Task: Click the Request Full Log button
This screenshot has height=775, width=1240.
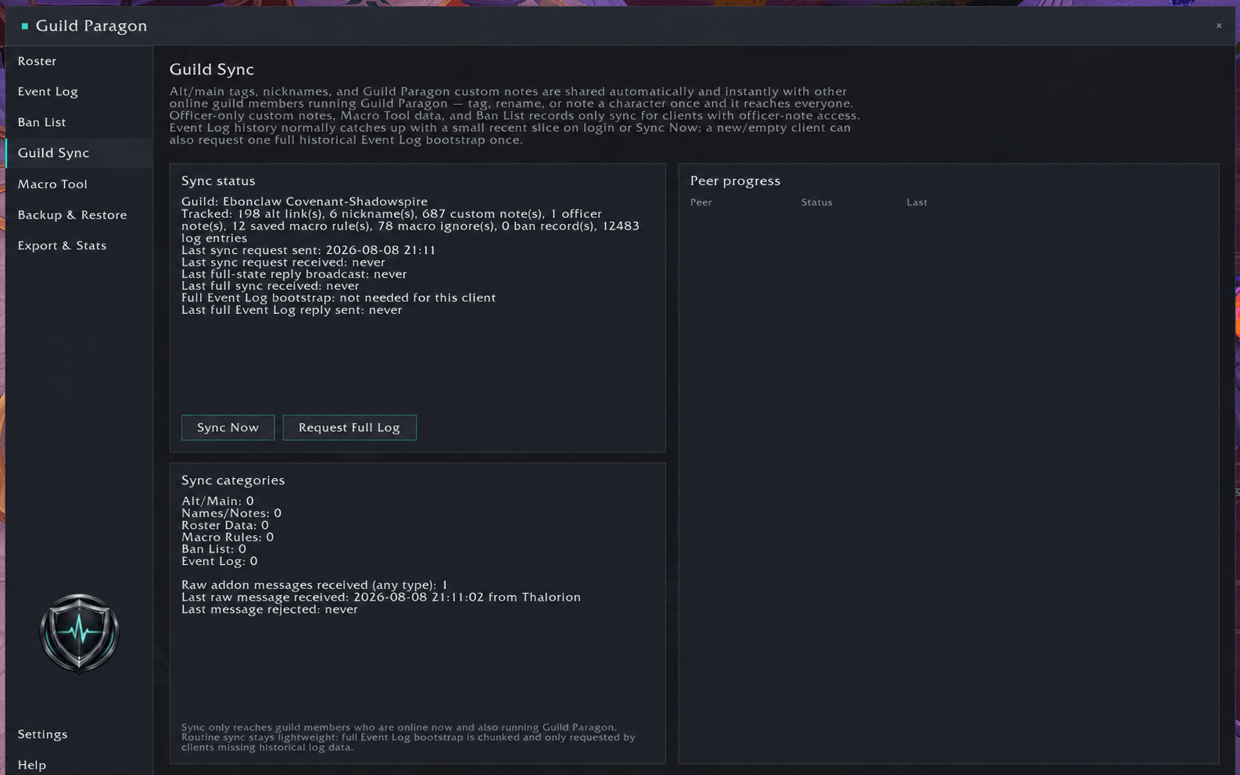Action: point(349,427)
